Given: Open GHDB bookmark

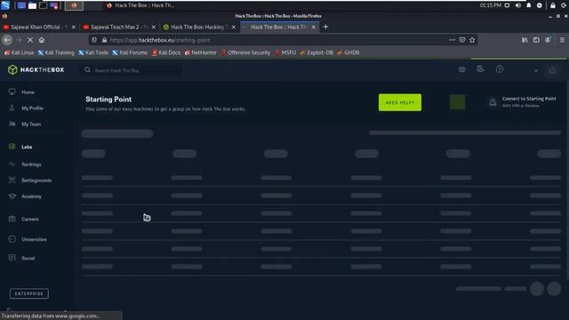Looking at the screenshot, I should coord(348,52).
